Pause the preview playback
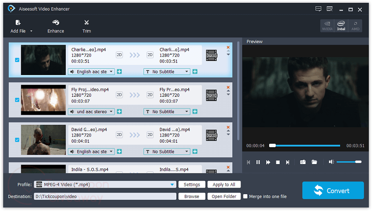 click(258, 162)
